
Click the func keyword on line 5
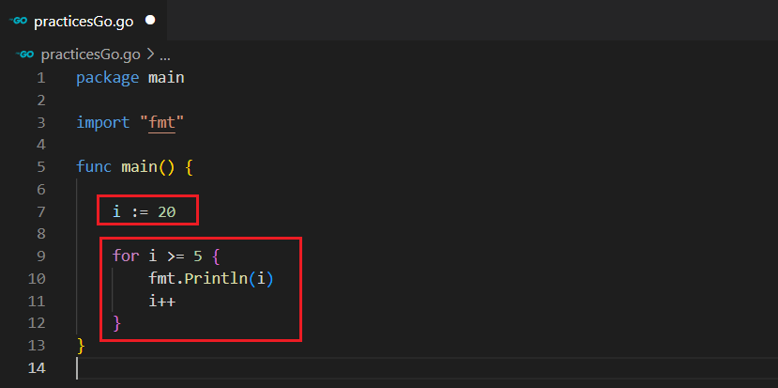pyautogui.click(x=94, y=167)
